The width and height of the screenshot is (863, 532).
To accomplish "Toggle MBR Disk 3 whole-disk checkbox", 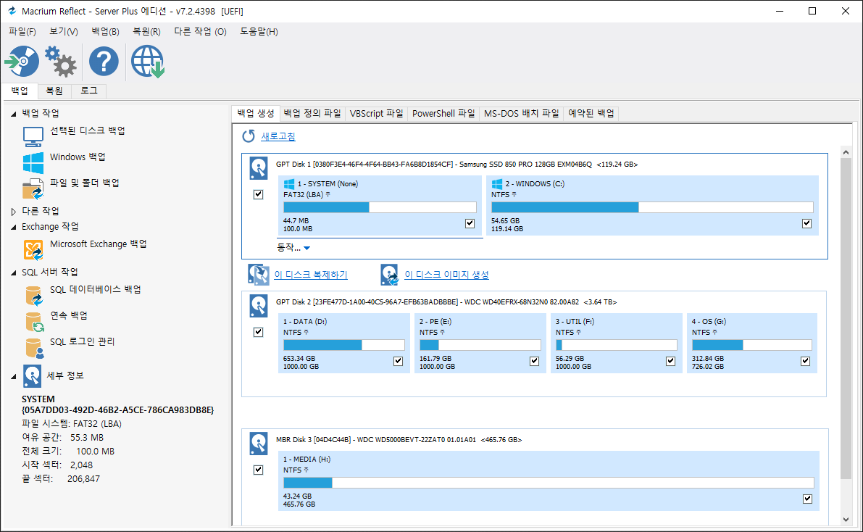I will 258,470.
